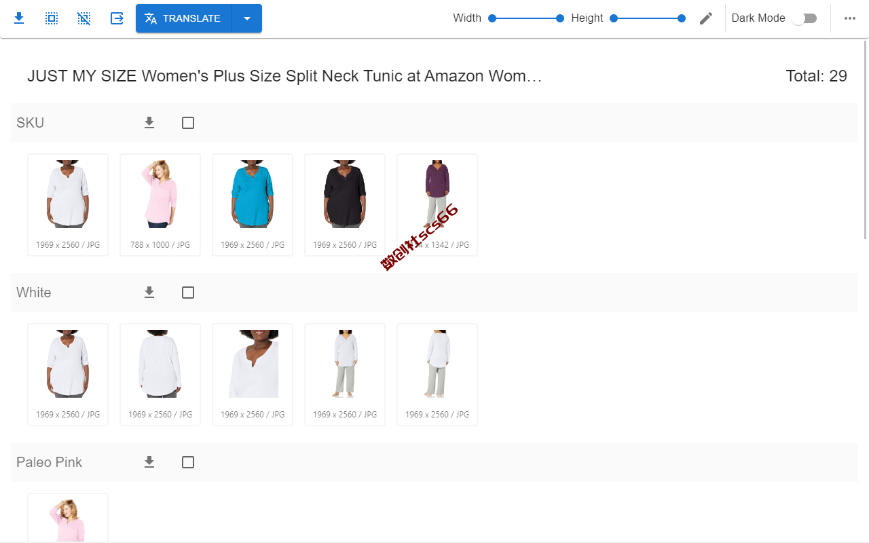Click the deselect all images icon
This screenshot has height=543, width=869.
tap(84, 18)
